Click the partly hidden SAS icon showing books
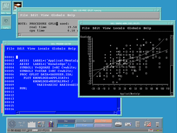The width and height of the screenshot is (177, 133). 18,6
